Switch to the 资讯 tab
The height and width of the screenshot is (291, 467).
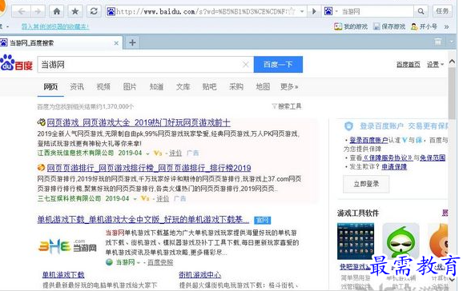click(77, 87)
